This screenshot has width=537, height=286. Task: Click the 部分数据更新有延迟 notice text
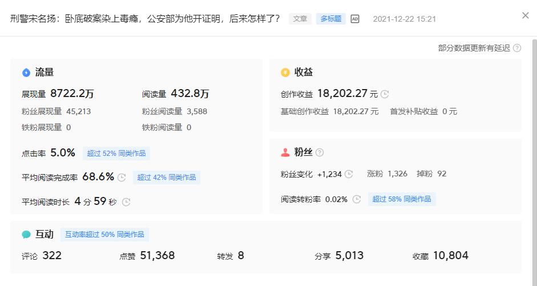474,48
